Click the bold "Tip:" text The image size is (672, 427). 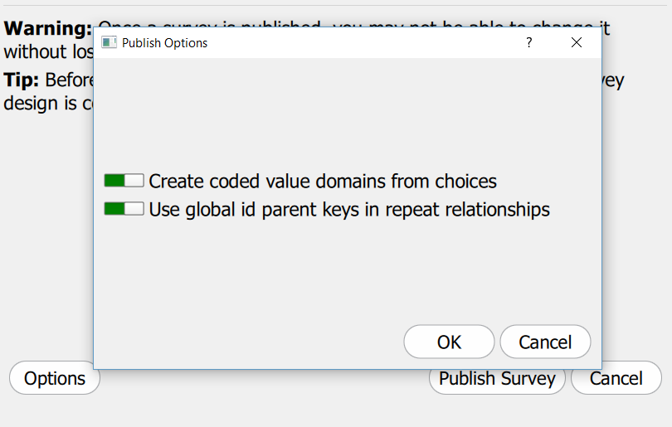point(22,80)
